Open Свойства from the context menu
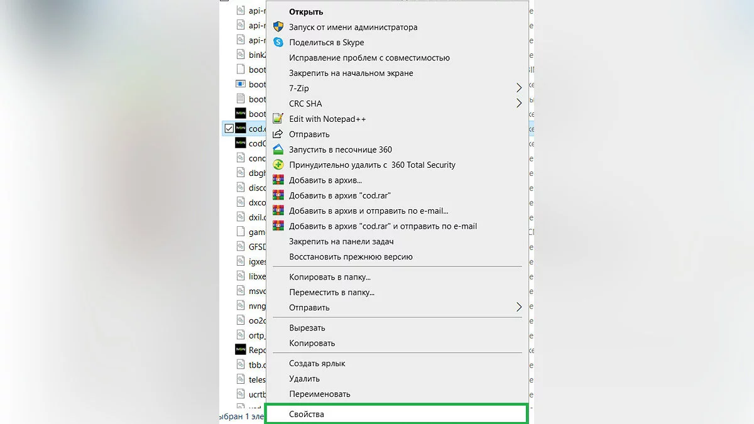This screenshot has height=424, width=754. tap(307, 414)
